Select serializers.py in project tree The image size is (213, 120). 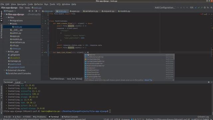(x=18, y=42)
